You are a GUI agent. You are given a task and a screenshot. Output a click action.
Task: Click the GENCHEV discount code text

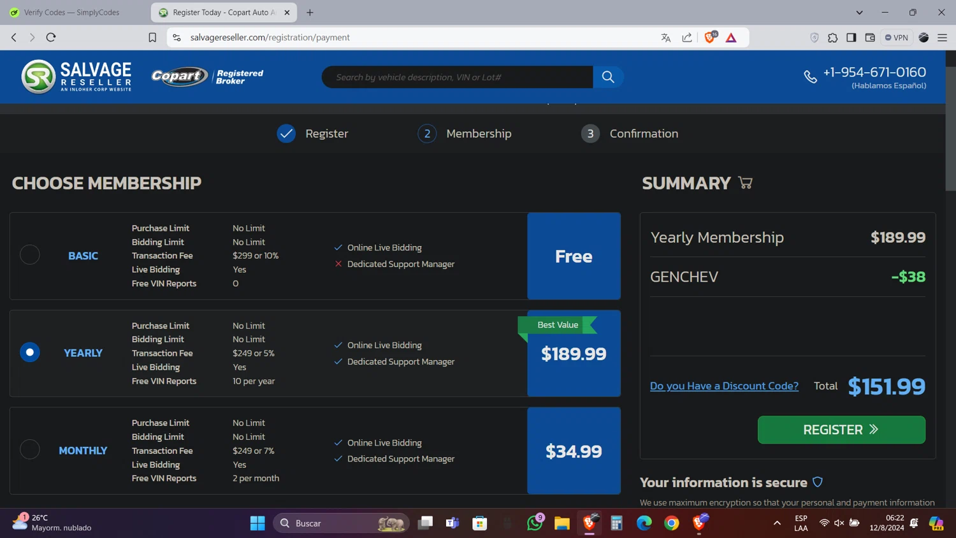pos(684,277)
